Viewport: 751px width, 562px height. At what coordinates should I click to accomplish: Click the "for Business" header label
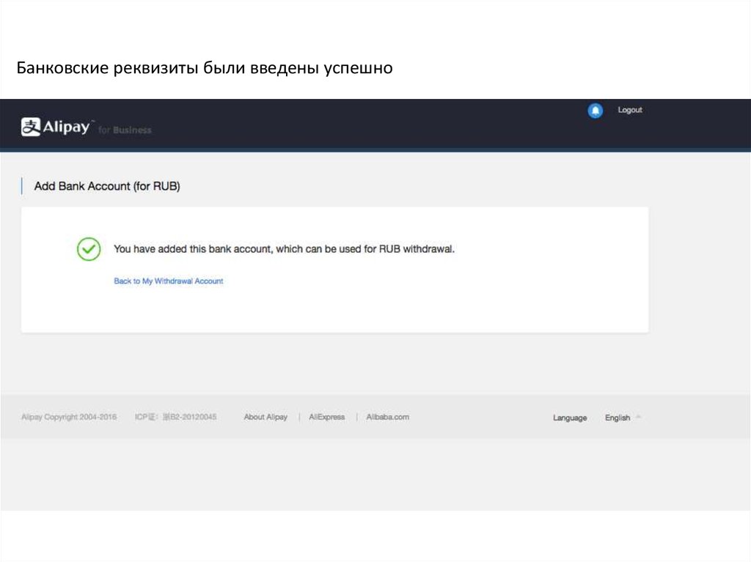[x=125, y=130]
